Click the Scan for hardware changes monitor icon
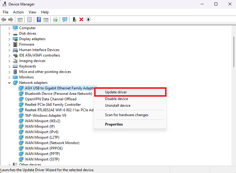236x173 pixels. coord(65,19)
